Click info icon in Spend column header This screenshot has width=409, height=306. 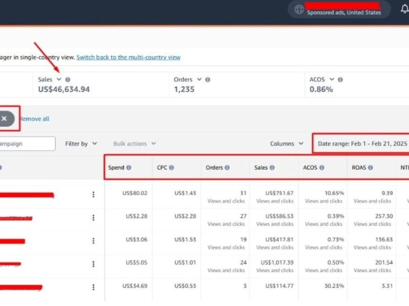coord(129,168)
